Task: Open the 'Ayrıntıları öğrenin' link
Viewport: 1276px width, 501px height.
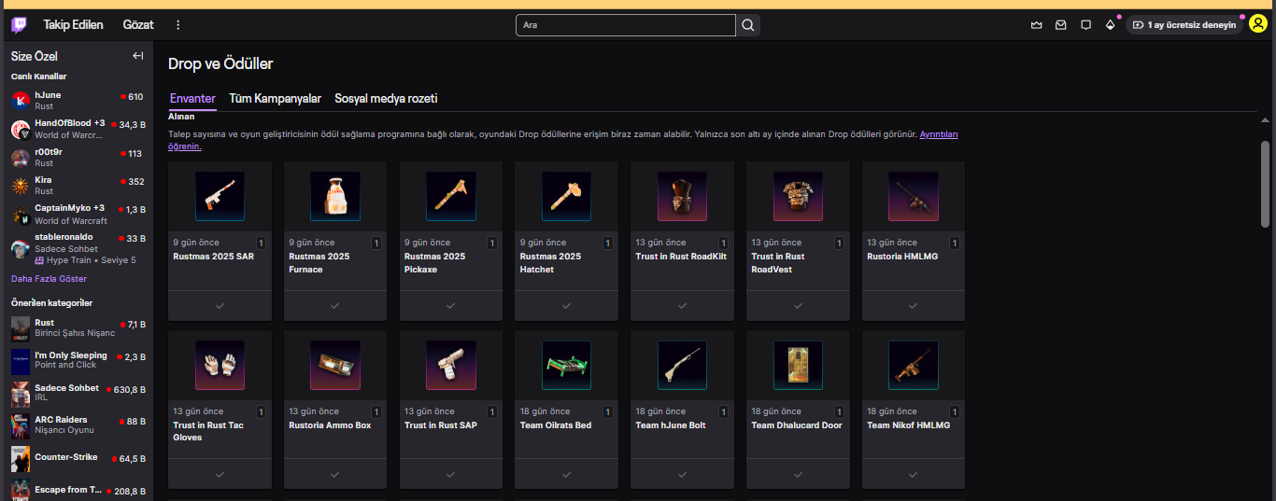Action: pos(939,135)
